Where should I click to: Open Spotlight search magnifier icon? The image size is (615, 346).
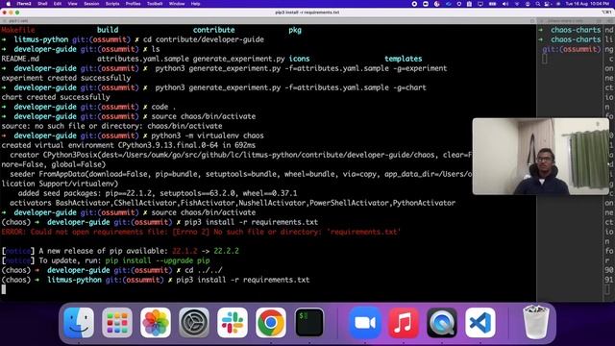(538, 4)
